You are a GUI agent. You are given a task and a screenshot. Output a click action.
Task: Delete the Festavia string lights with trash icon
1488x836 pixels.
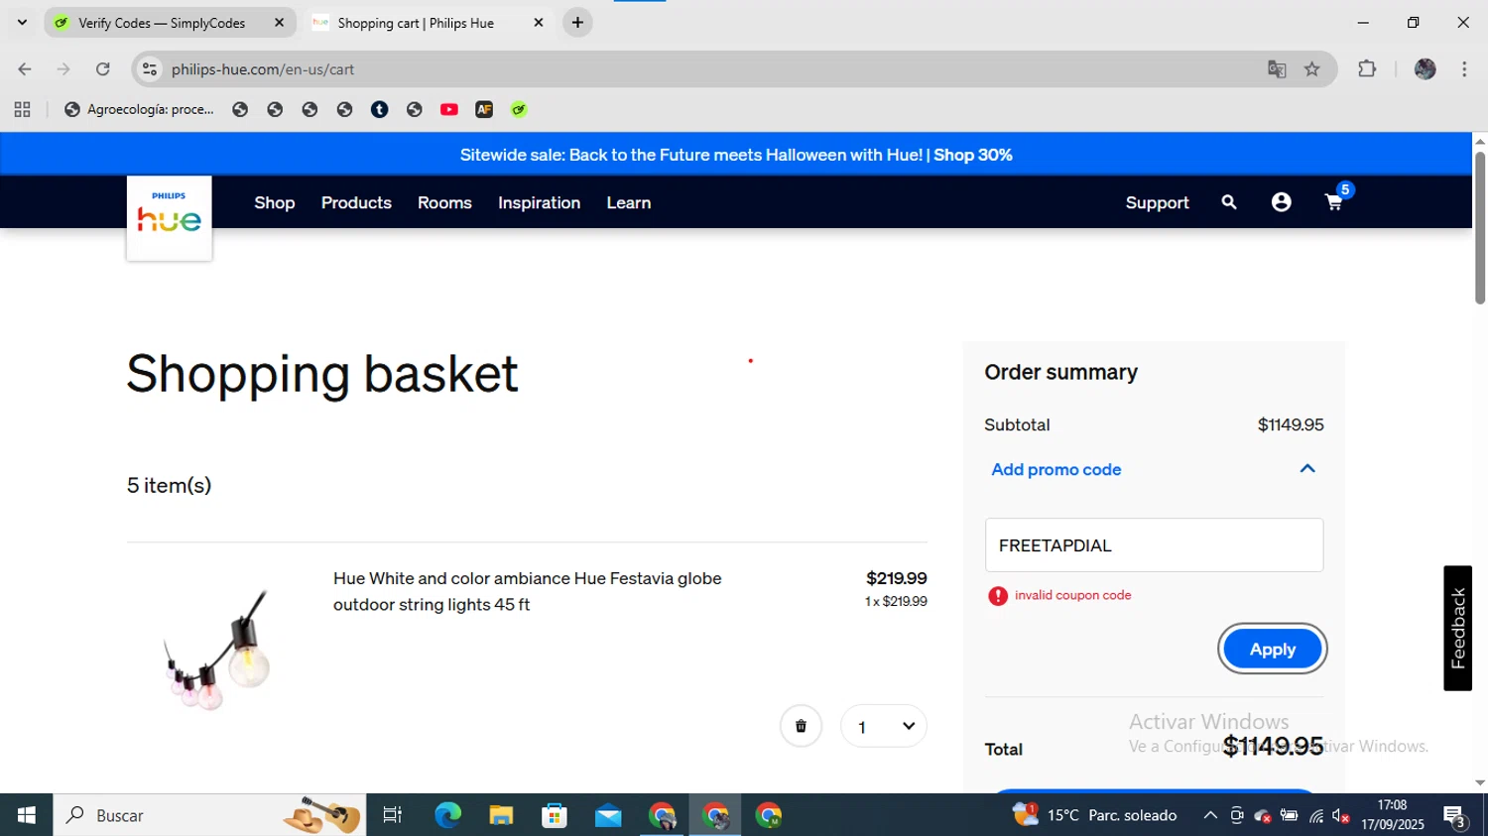click(x=801, y=726)
